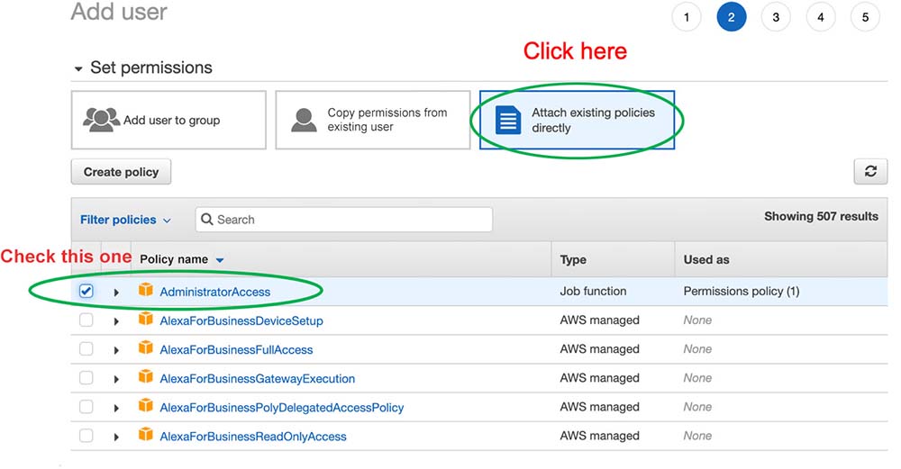
Task: Click the policy icon beside AlexaForBusinessReadOnlyAccess
Action: [146, 436]
